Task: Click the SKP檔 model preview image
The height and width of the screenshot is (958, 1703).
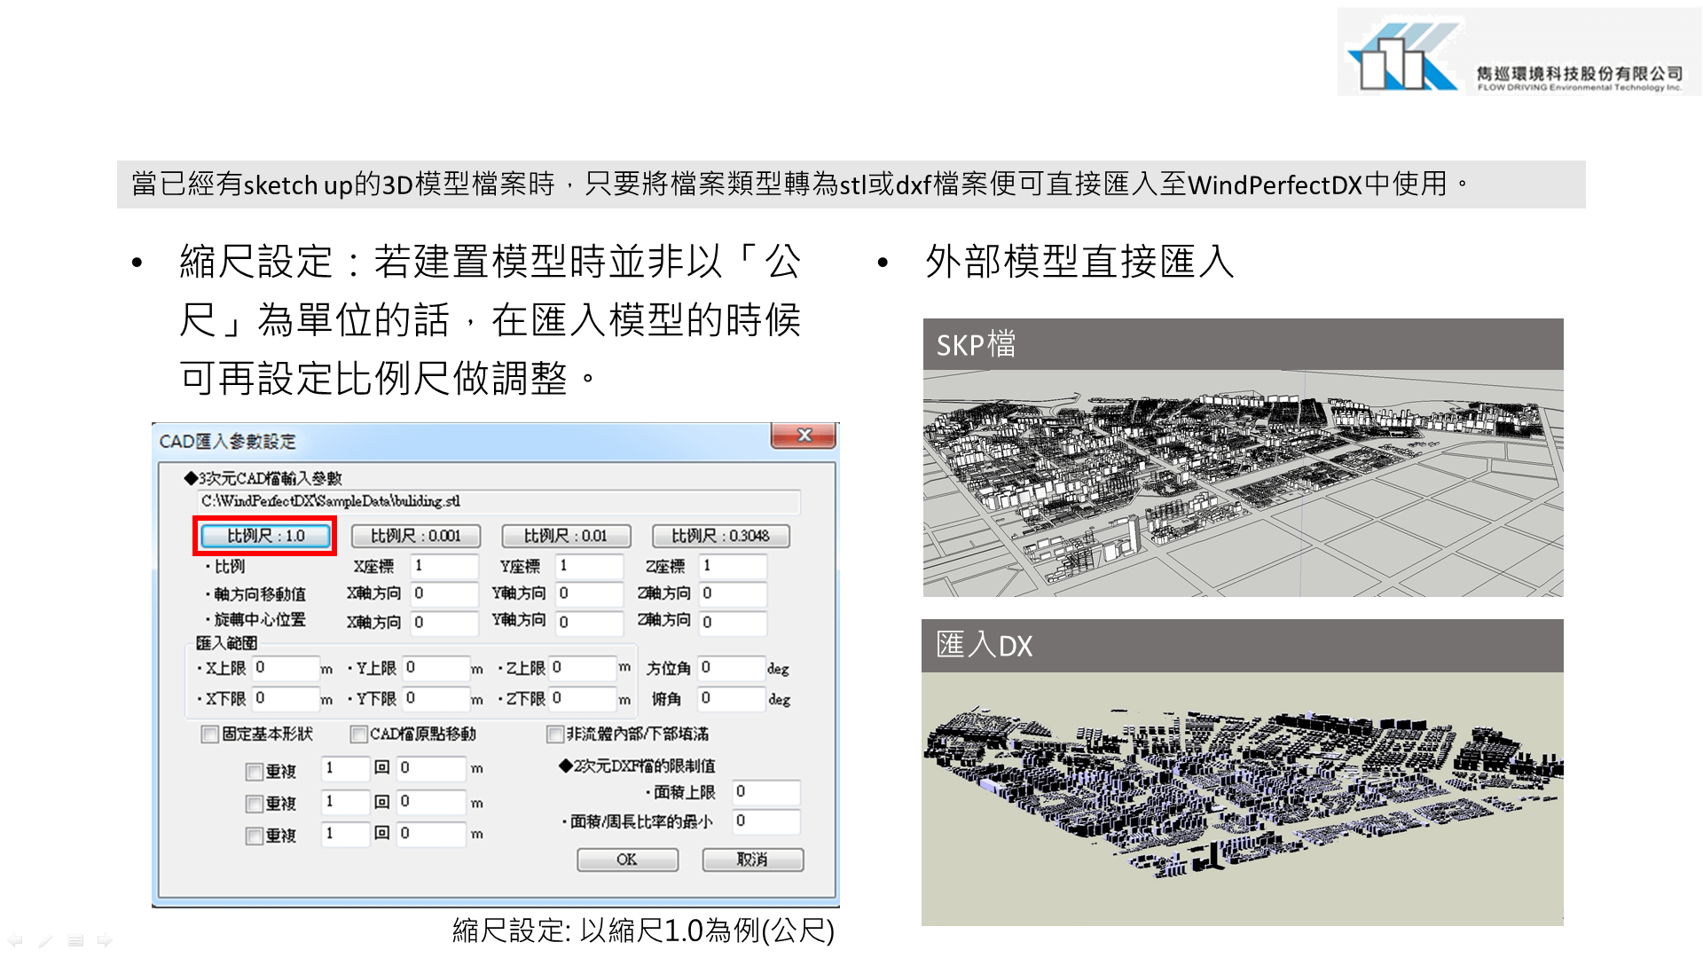Action: [x=1243, y=483]
